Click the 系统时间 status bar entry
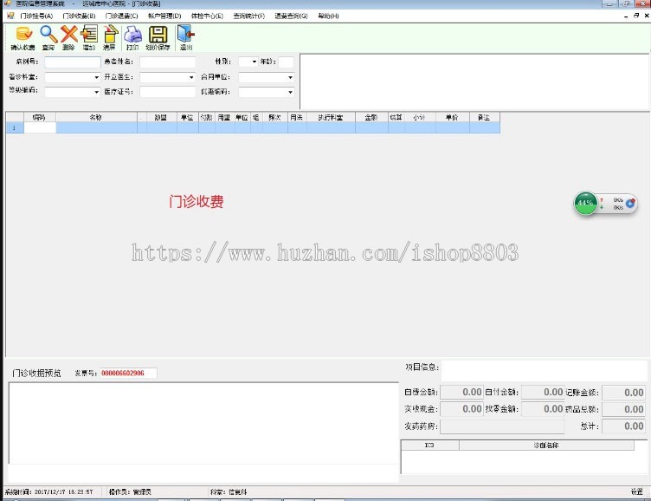The width and height of the screenshot is (651, 501). [x=48, y=491]
